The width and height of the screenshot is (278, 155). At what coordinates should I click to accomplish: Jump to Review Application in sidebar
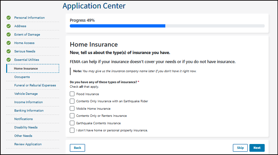point(28,144)
